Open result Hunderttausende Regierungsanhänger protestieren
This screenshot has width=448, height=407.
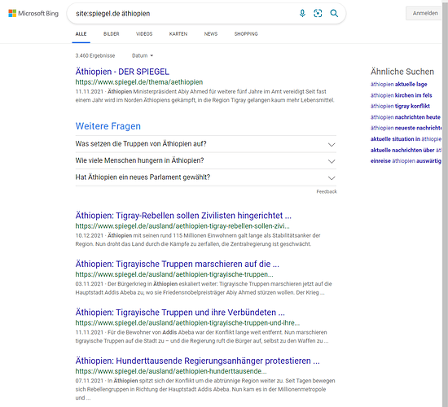tap(197, 361)
